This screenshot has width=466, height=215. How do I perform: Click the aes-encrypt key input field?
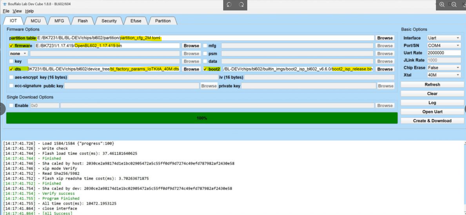(x=143, y=77)
